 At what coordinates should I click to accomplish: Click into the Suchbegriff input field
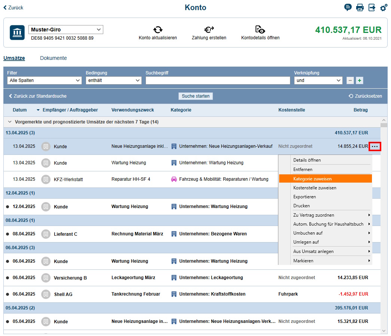218,80
